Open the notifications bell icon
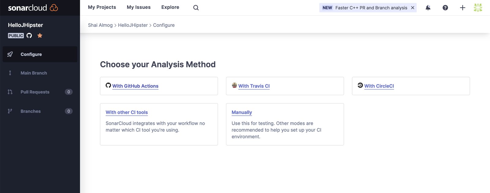Screen dimensions: 490x193 coord(428,8)
